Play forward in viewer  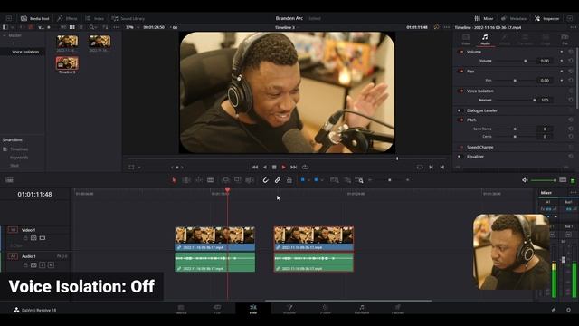point(283,168)
